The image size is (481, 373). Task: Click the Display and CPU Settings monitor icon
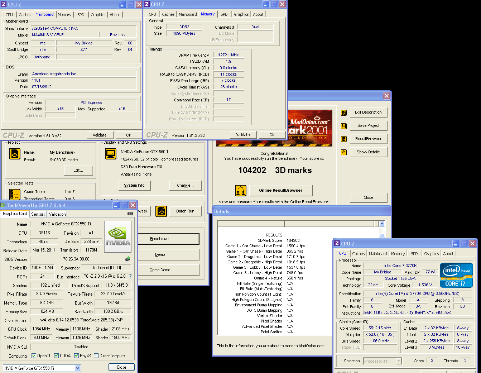click(x=111, y=154)
